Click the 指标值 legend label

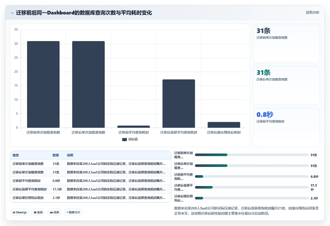click(x=133, y=139)
